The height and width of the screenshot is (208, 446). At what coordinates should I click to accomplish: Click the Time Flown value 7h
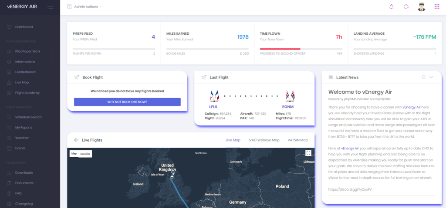click(x=339, y=37)
